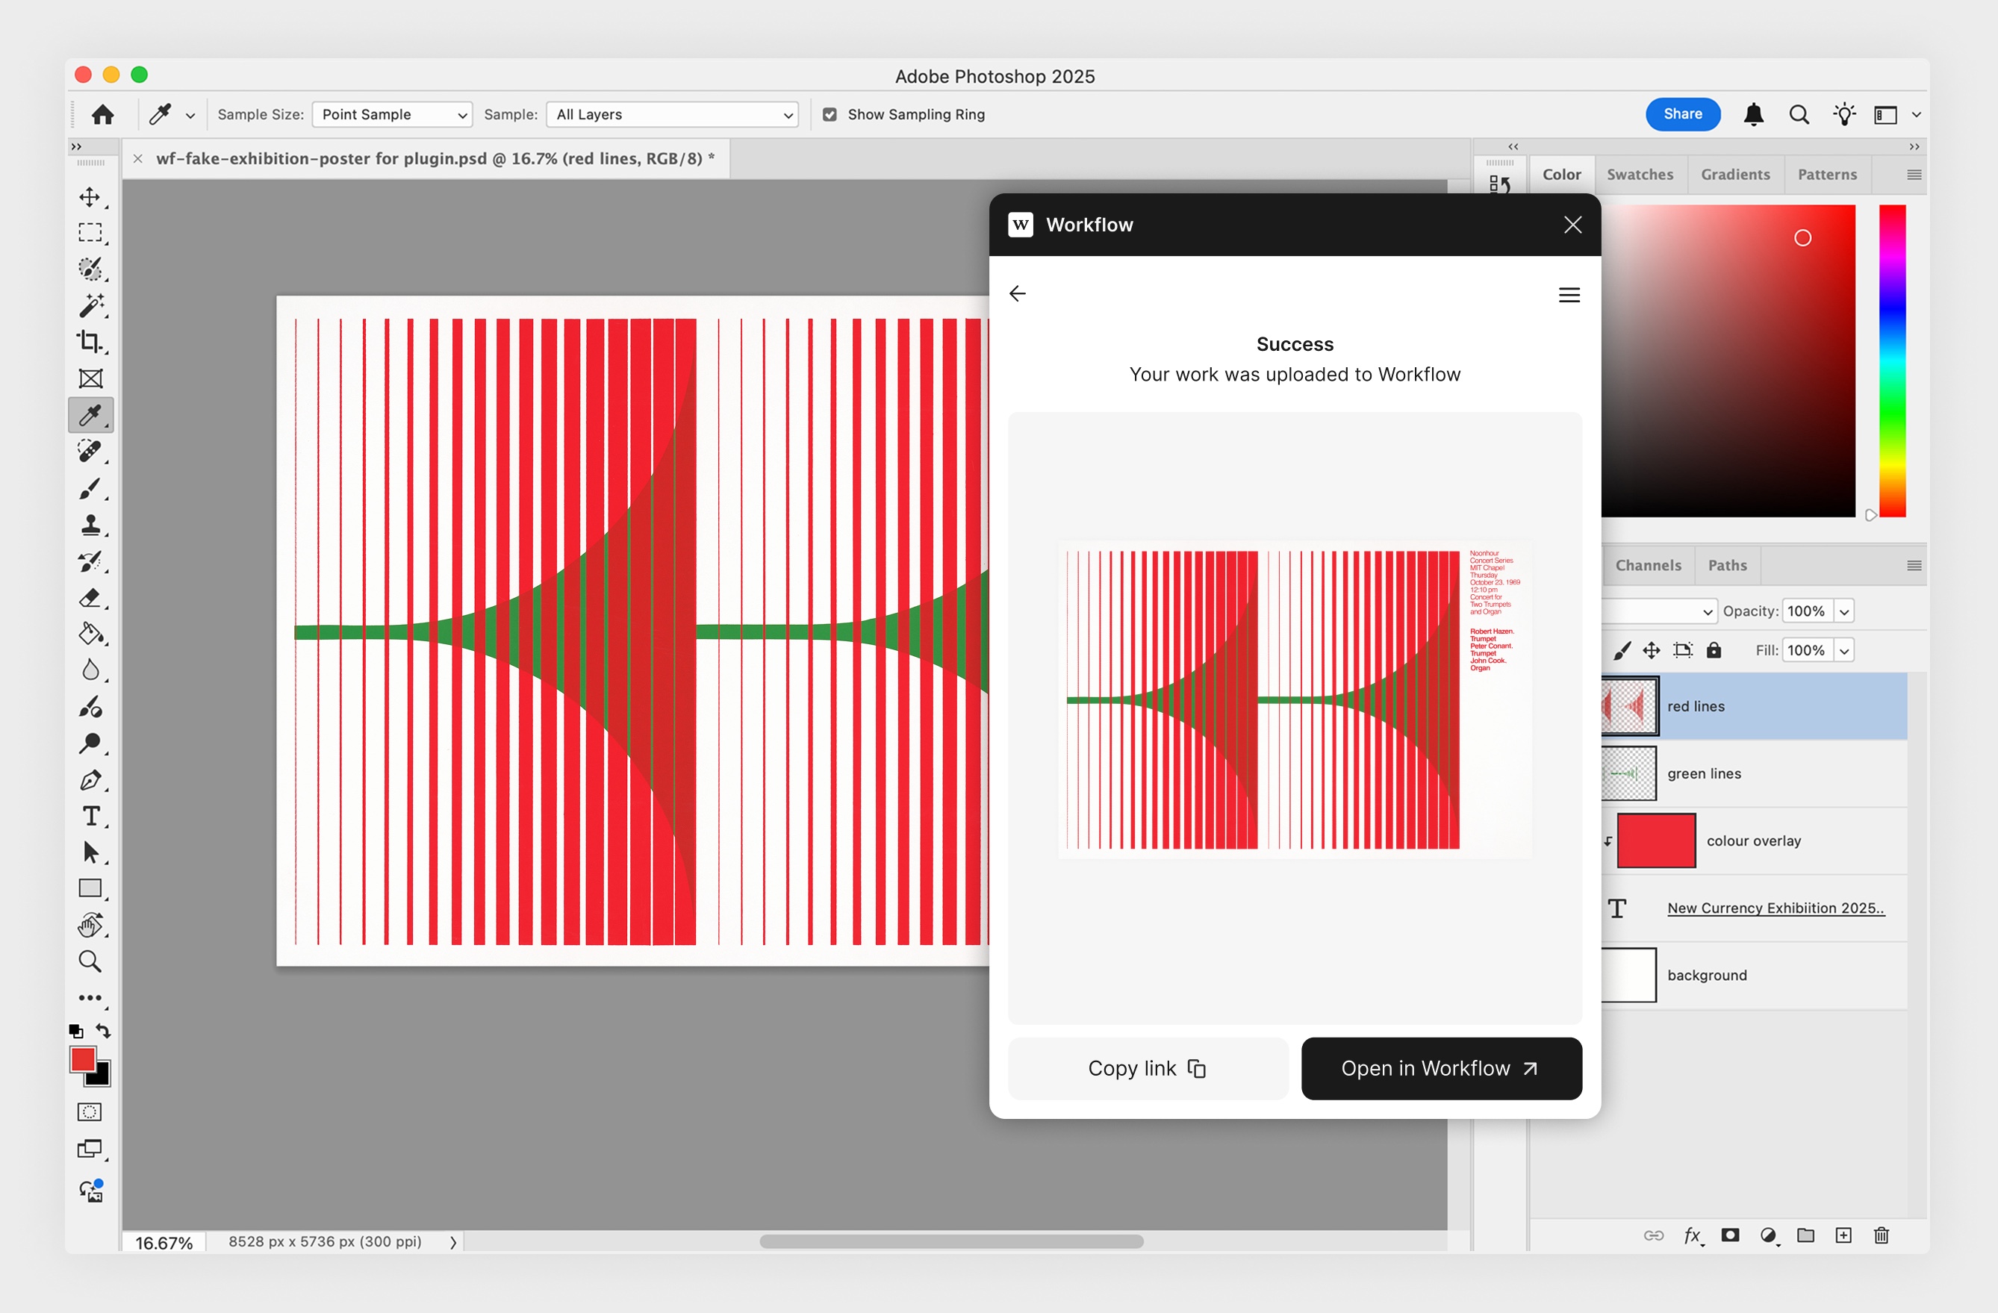Screen dimensions: 1998x1313
Task: Select the History Brush tool
Action: click(90, 561)
